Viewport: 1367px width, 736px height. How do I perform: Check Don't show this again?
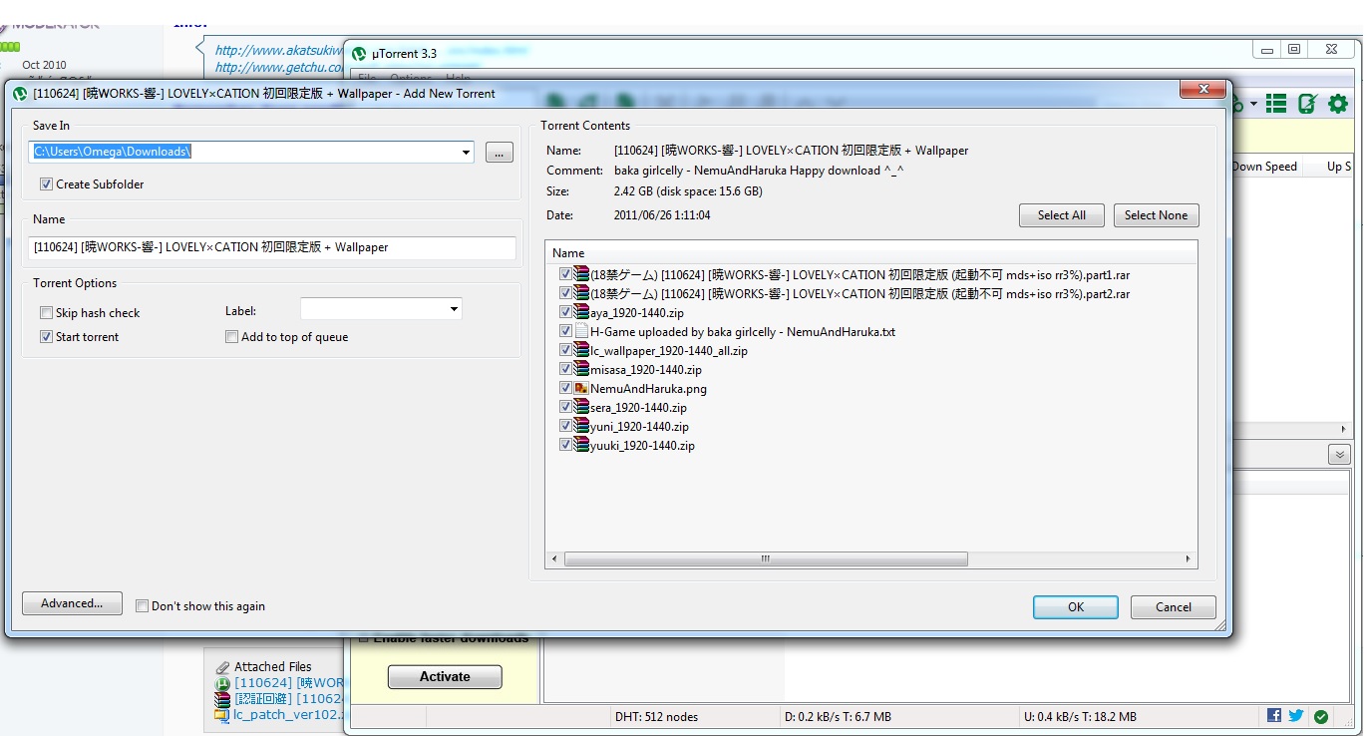click(142, 606)
